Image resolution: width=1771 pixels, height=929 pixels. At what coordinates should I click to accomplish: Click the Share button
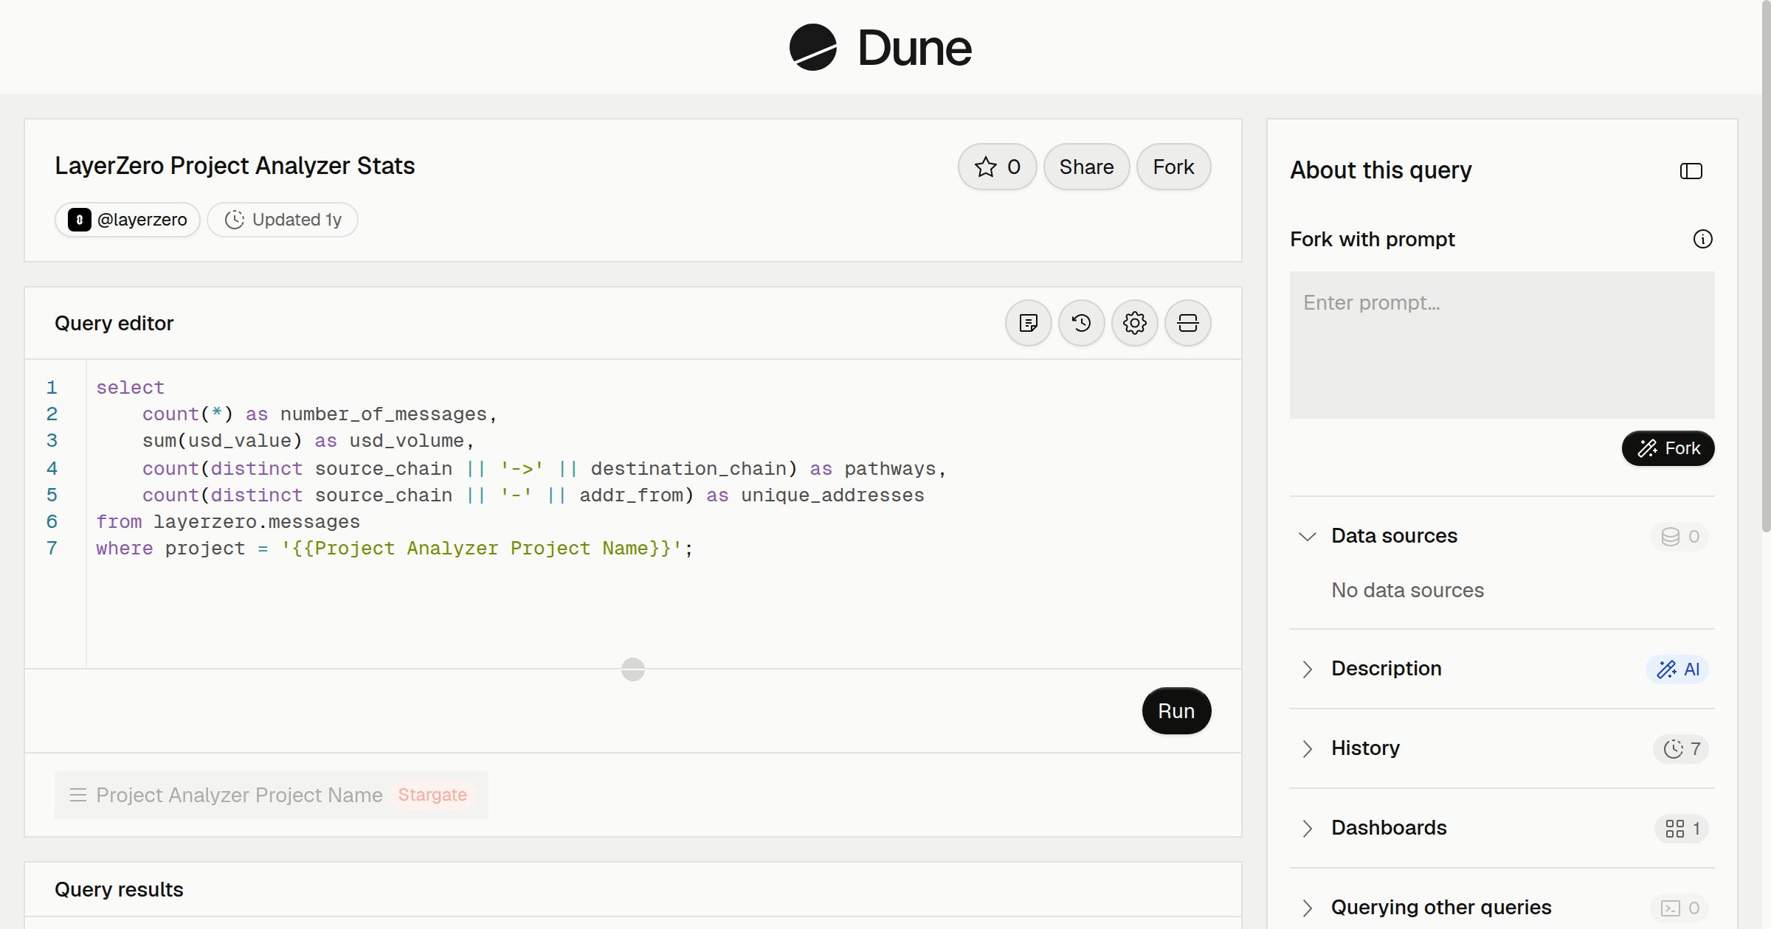tap(1086, 167)
